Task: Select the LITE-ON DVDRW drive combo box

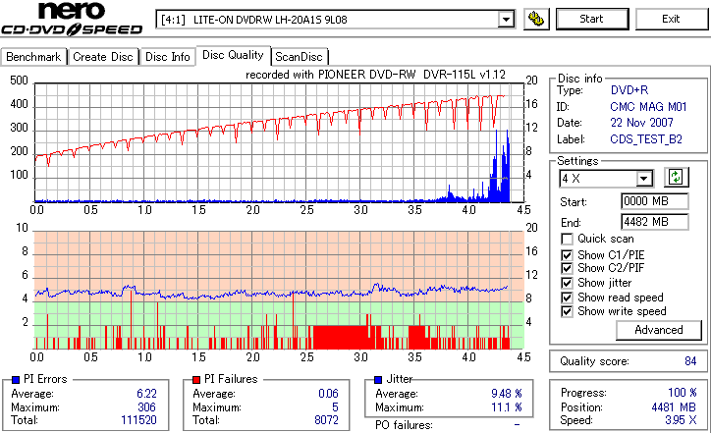Action: (335, 20)
